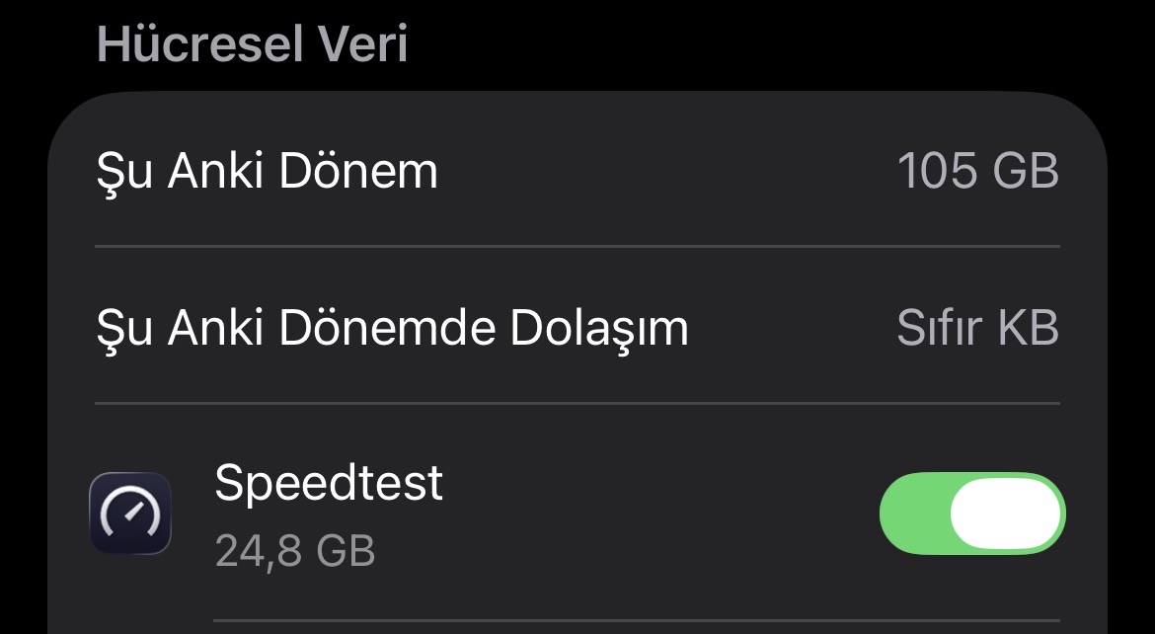Screen dimensions: 1155x634
Task: Click the white knob of Speedtest switch
Action: [x=1006, y=514]
